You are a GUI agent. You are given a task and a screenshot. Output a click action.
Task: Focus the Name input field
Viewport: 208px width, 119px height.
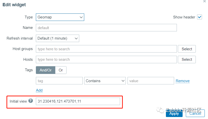pos(106,28)
